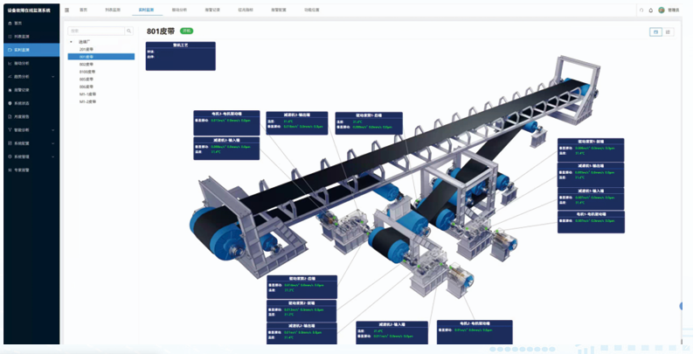Image resolution: width=700 pixels, height=354 pixels.
Task: Click the 管理员 username link
Action: pos(674,10)
